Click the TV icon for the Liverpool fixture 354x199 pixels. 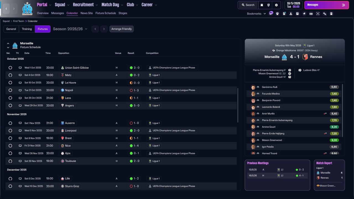(x=20, y=131)
